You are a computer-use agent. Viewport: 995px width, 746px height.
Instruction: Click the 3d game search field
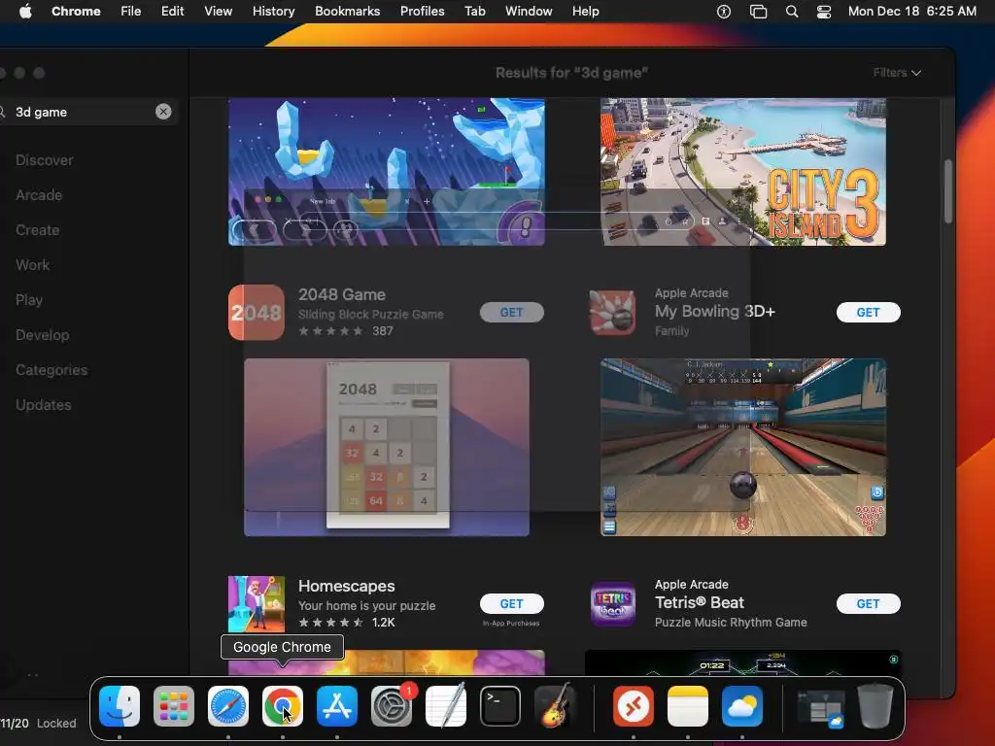(86, 112)
